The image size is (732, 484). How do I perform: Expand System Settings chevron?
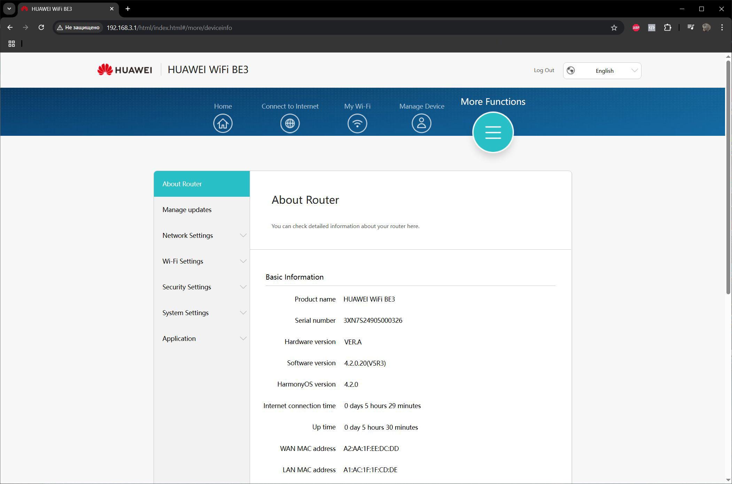[x=243, y=313]
